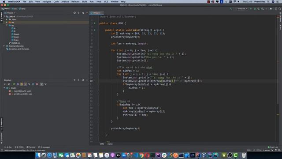Open the Messages tool window button
This screenshot has height=159, width=282.
coord(44,147)
